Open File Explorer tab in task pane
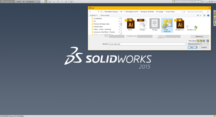This screenshot has height=117, width=216. 215,17
